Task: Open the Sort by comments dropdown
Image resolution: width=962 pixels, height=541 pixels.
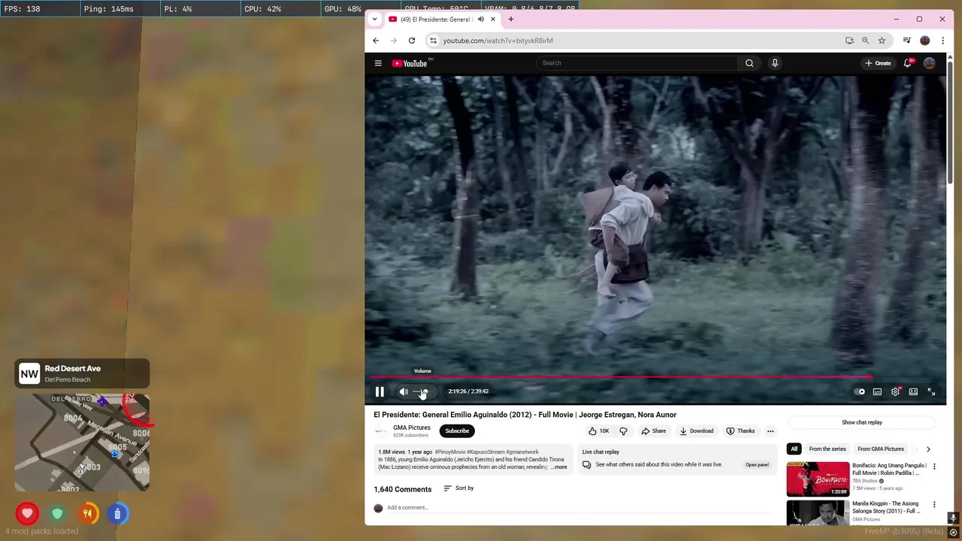Action: tap(458, 488)
